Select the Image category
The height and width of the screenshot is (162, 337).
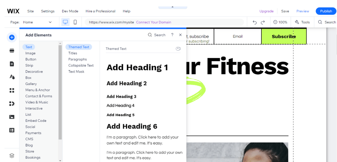tap(30, 53)
